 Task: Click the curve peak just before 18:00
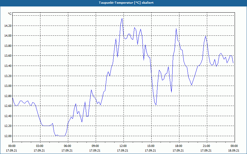(x=176, y=29)
